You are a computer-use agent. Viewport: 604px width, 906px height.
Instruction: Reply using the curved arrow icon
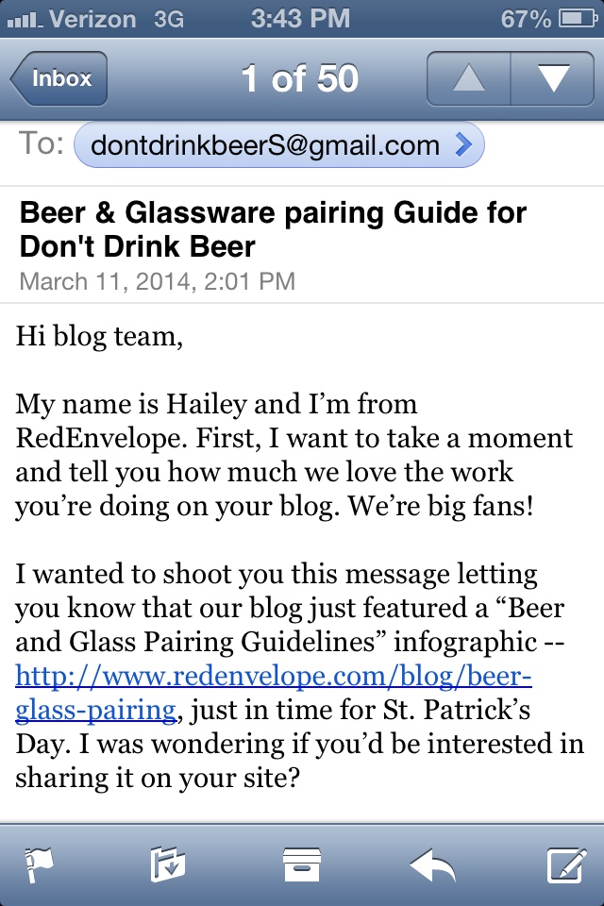point(433,864)
